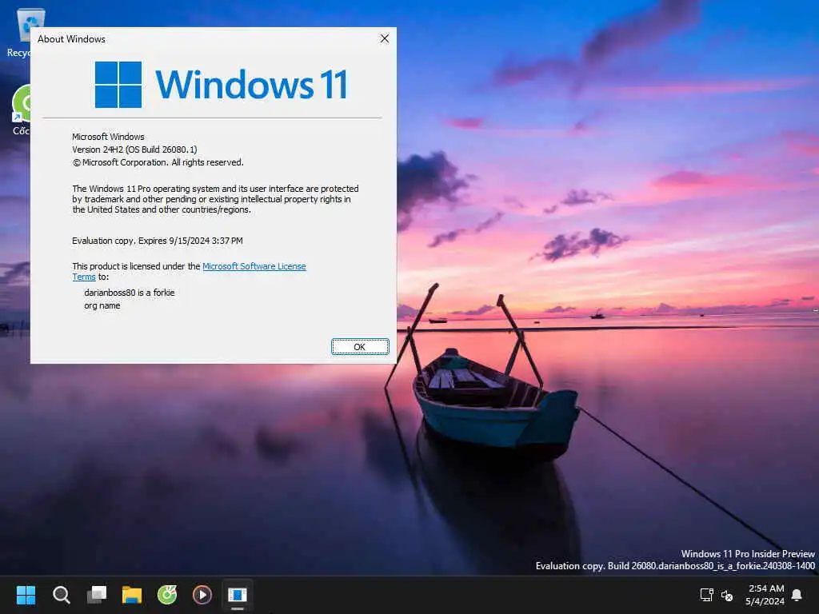Viewport: 819px width, 614px height.
Task: Open the media player taskbar icon
Action: point(202,595)
